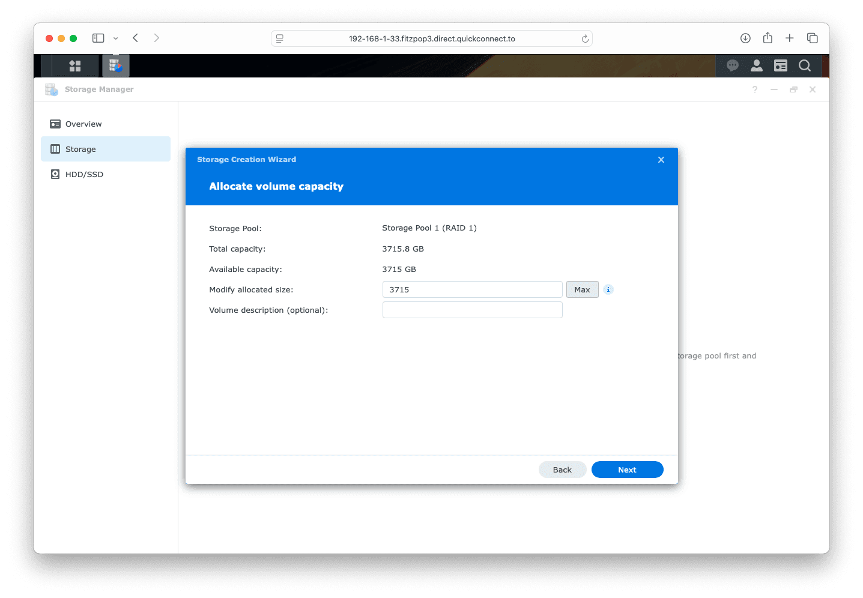
Task: Reload the page in Safari address bar
Action: click(x=584, y=39)
